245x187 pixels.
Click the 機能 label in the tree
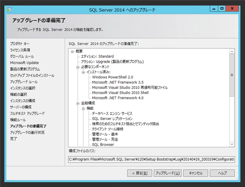click(90, 108)
